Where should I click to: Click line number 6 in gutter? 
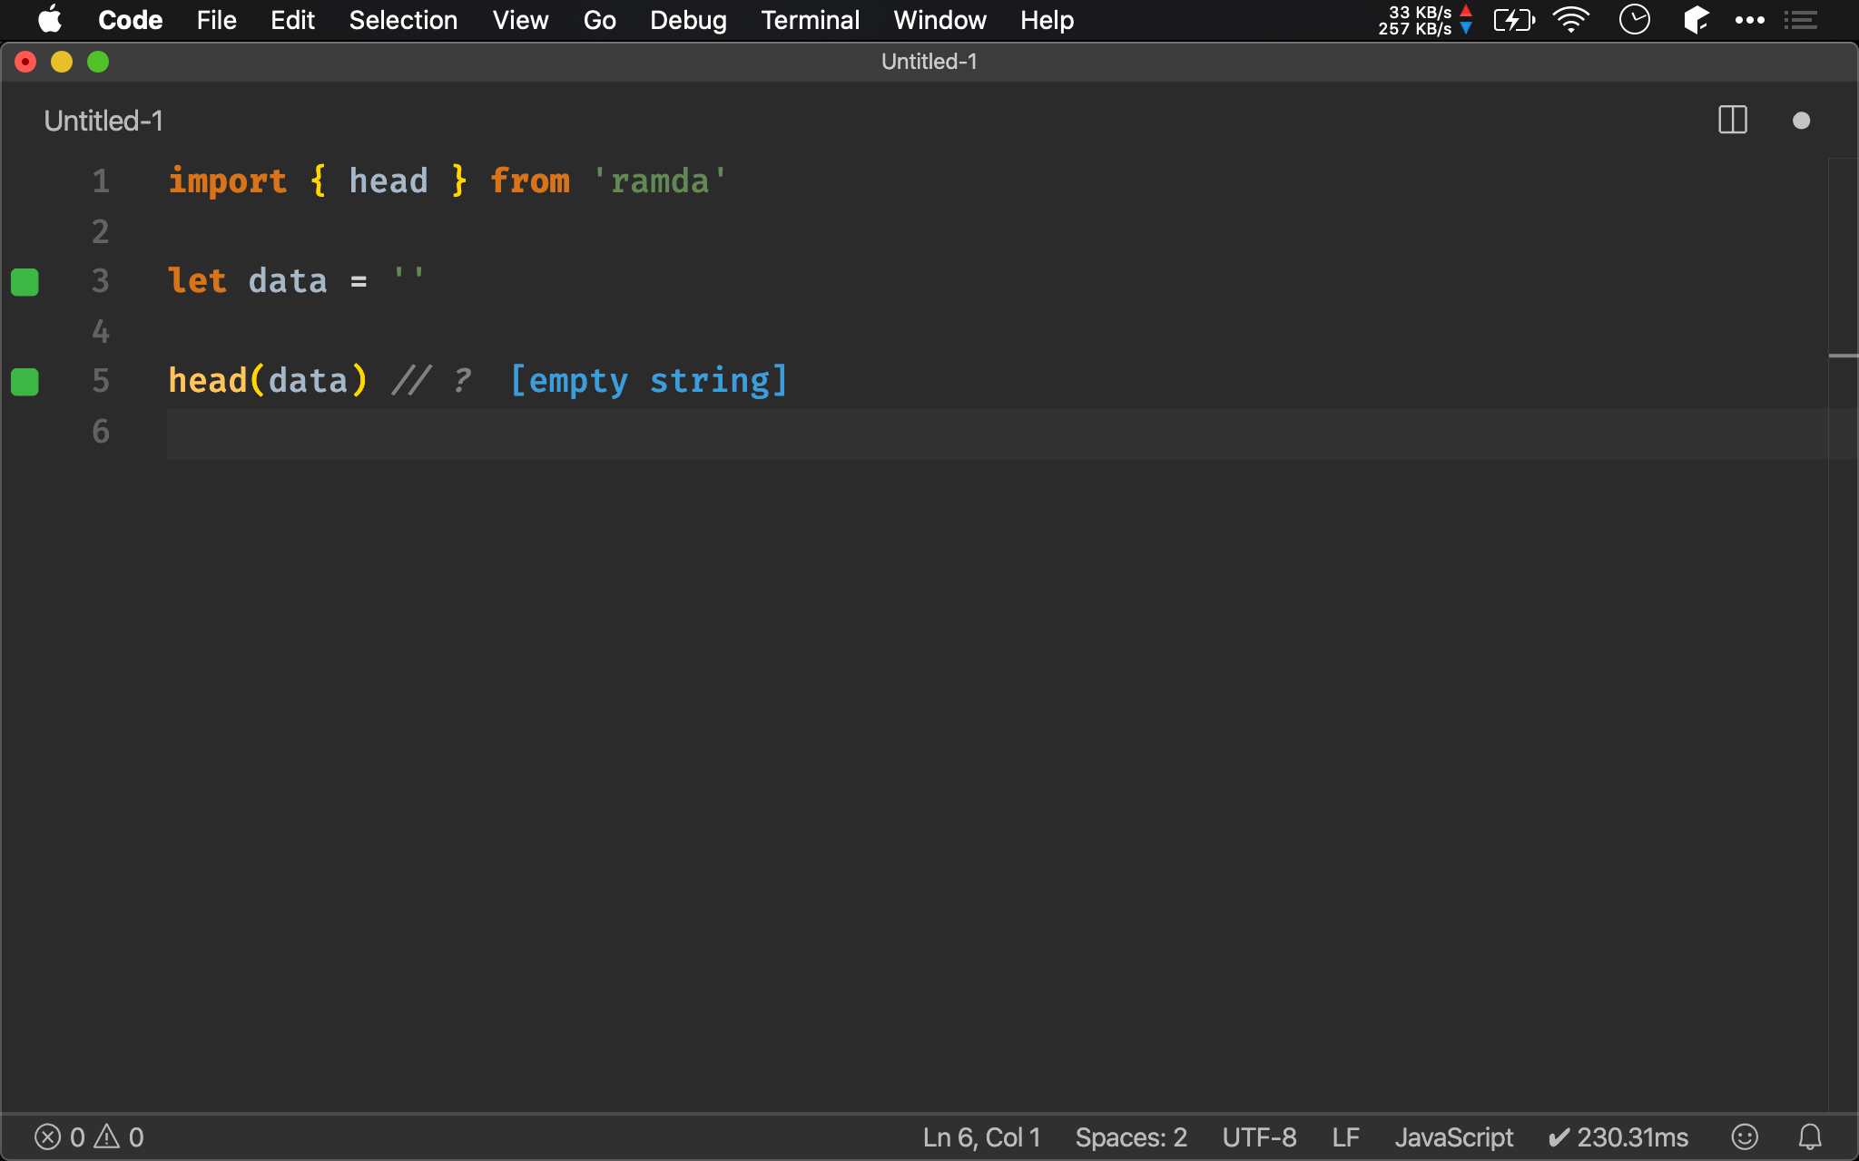(x=100, y=431)
